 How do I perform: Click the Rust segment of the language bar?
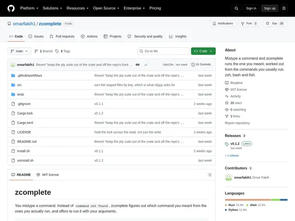point(248,200)
